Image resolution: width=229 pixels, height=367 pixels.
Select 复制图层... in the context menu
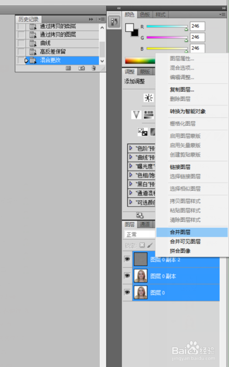pos(192,90)
